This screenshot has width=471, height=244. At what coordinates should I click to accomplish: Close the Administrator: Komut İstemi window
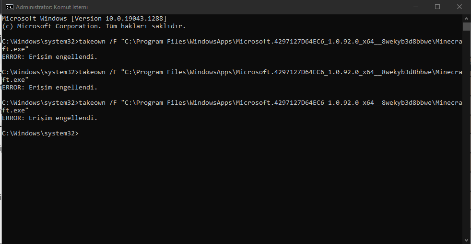[459, 7]
